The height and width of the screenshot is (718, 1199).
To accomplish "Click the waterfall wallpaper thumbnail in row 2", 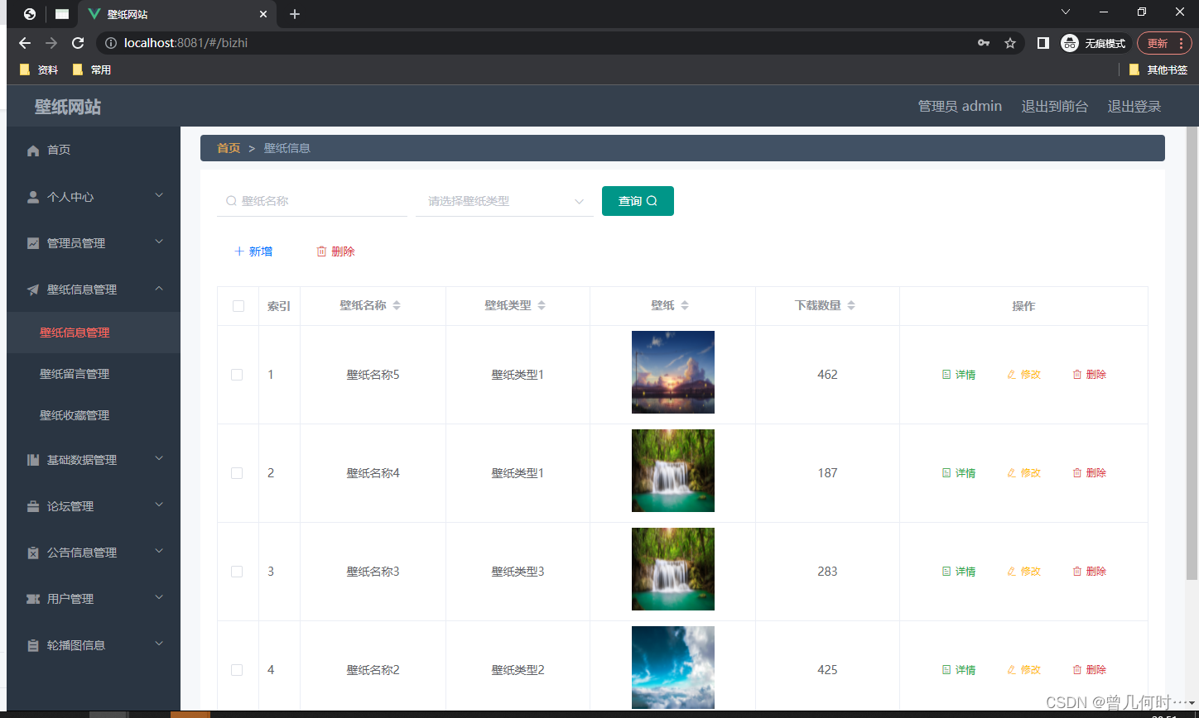I will (672, 471).
